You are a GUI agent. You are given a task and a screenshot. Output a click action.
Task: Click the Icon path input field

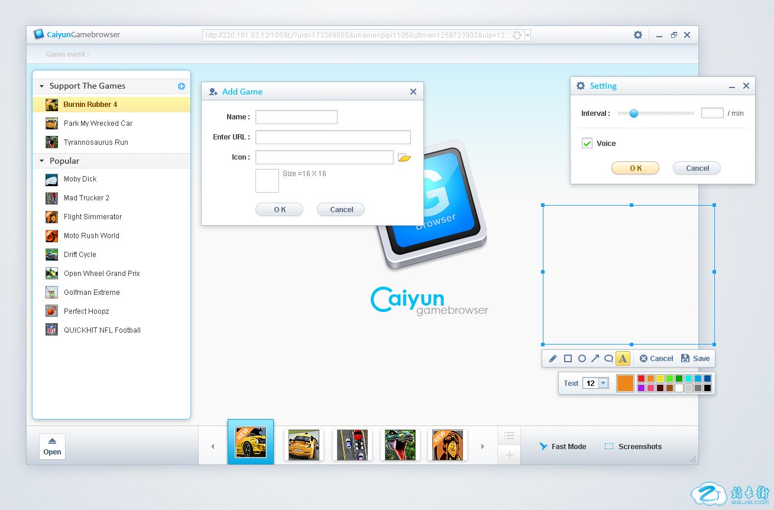[325, 157]
